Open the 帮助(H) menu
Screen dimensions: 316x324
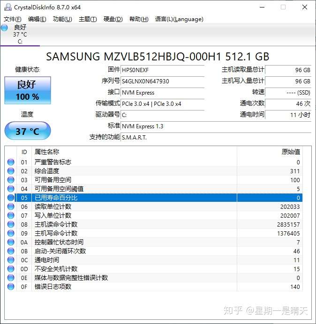[x=139, y=19]
